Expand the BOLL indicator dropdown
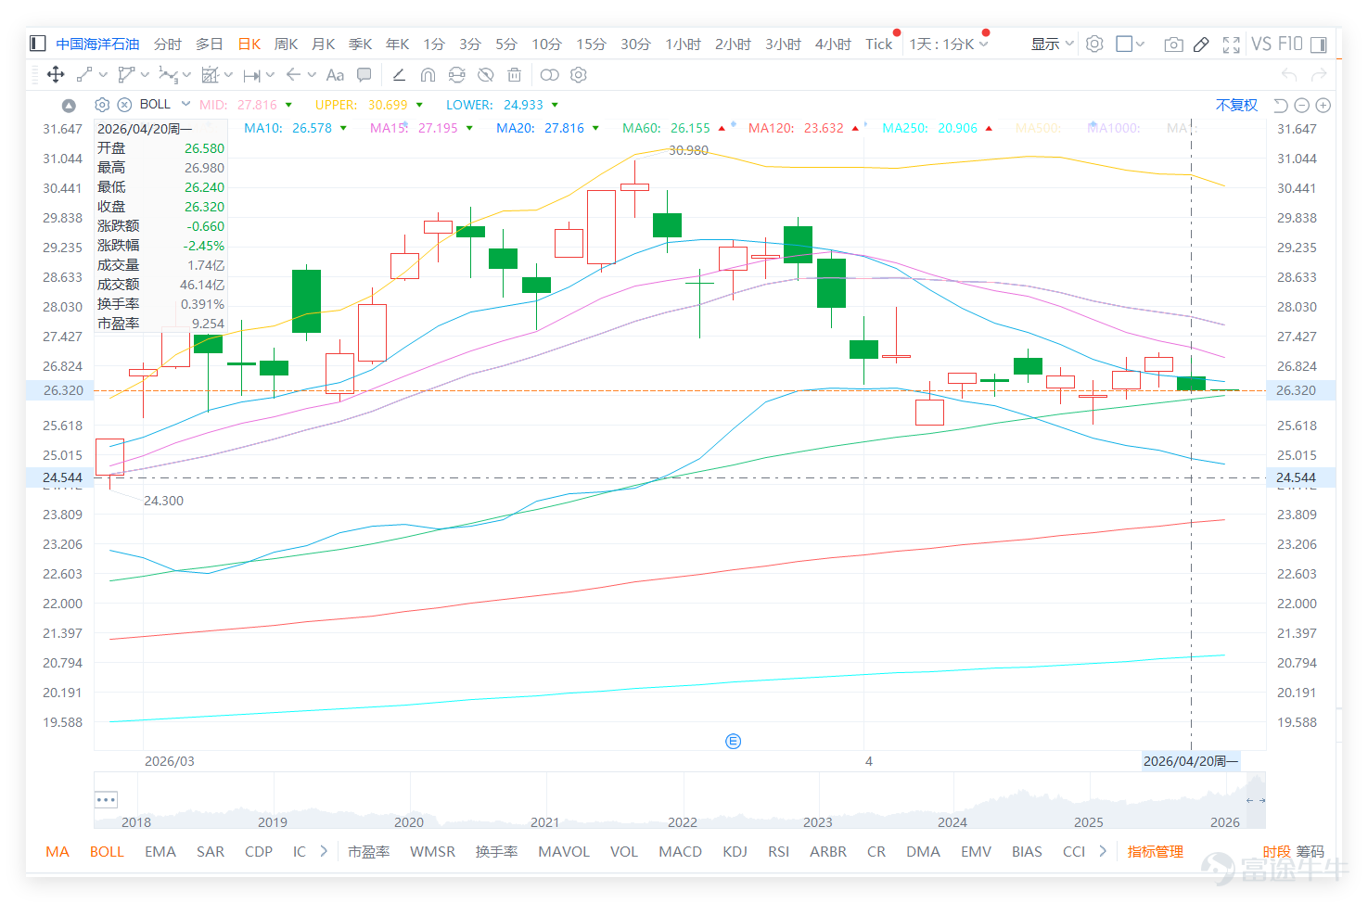 pos(185,104)
